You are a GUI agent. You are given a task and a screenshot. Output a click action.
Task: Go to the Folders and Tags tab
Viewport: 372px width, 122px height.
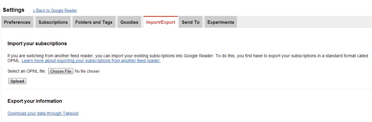tap(94, 22)
